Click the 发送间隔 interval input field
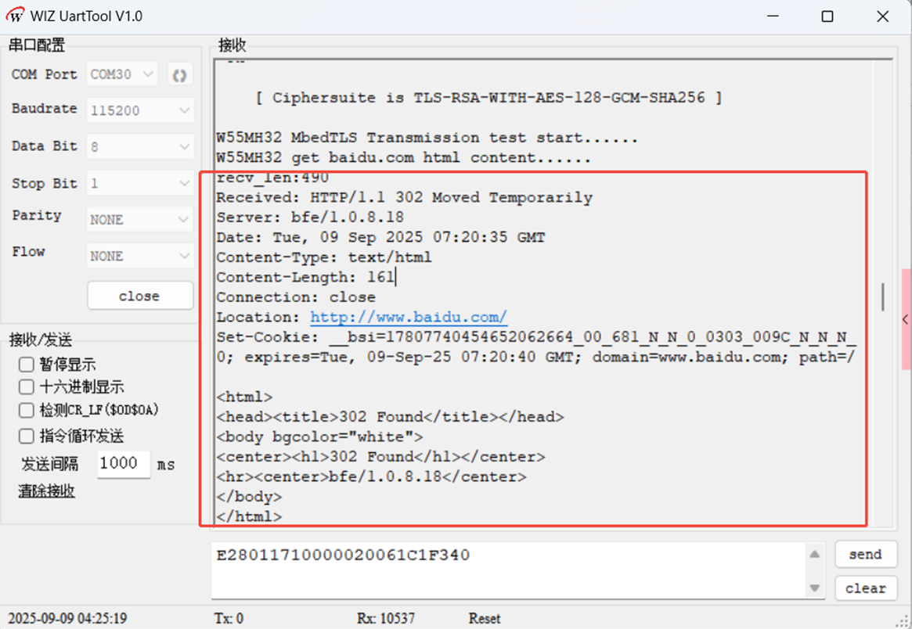 pos(123,464)
